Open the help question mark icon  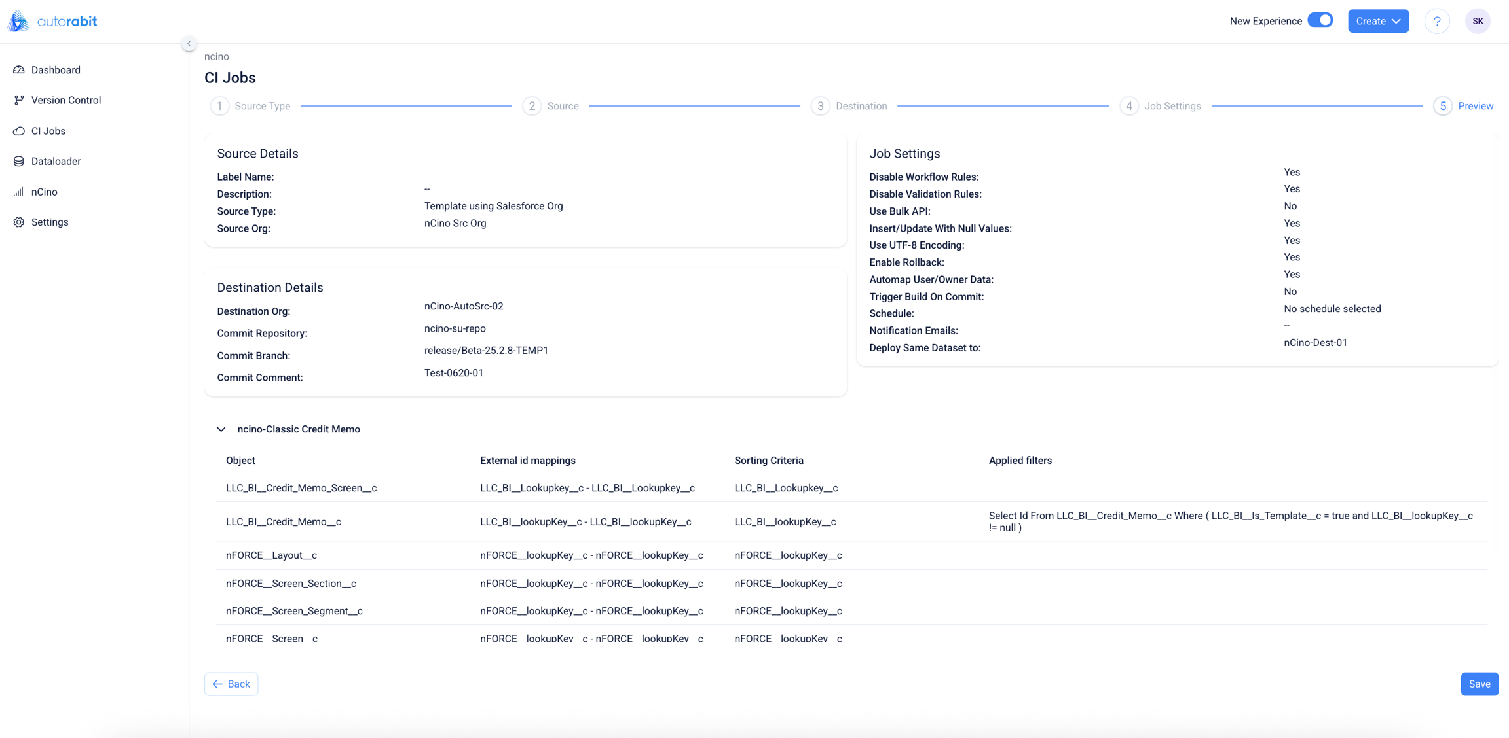tap(1437, 21)
